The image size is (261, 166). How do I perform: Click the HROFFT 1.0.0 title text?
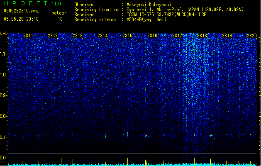(32, 3)
